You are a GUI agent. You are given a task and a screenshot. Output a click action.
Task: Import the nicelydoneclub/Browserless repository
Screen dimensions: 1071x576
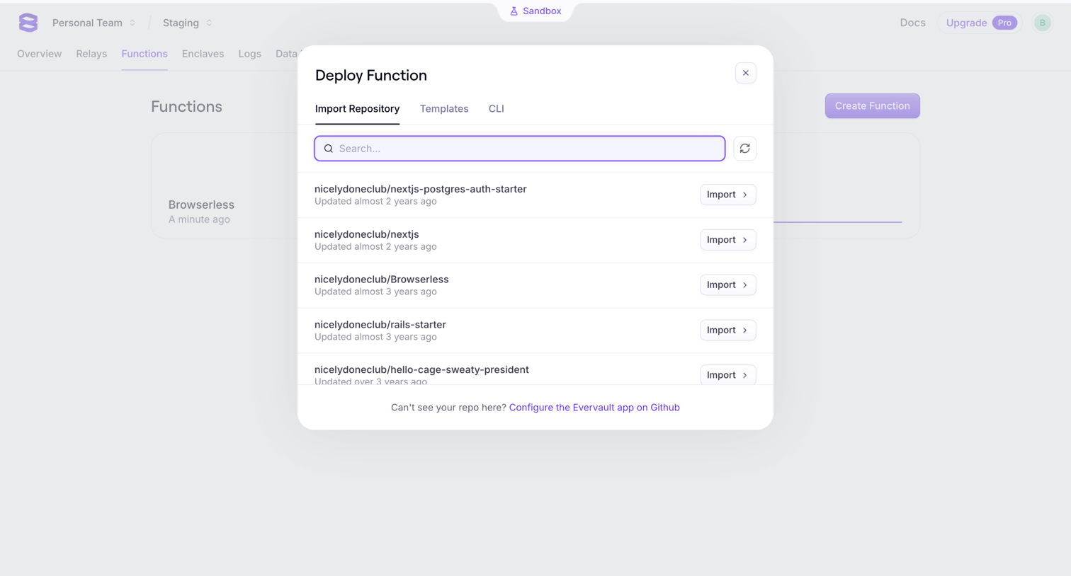[727, 284]
